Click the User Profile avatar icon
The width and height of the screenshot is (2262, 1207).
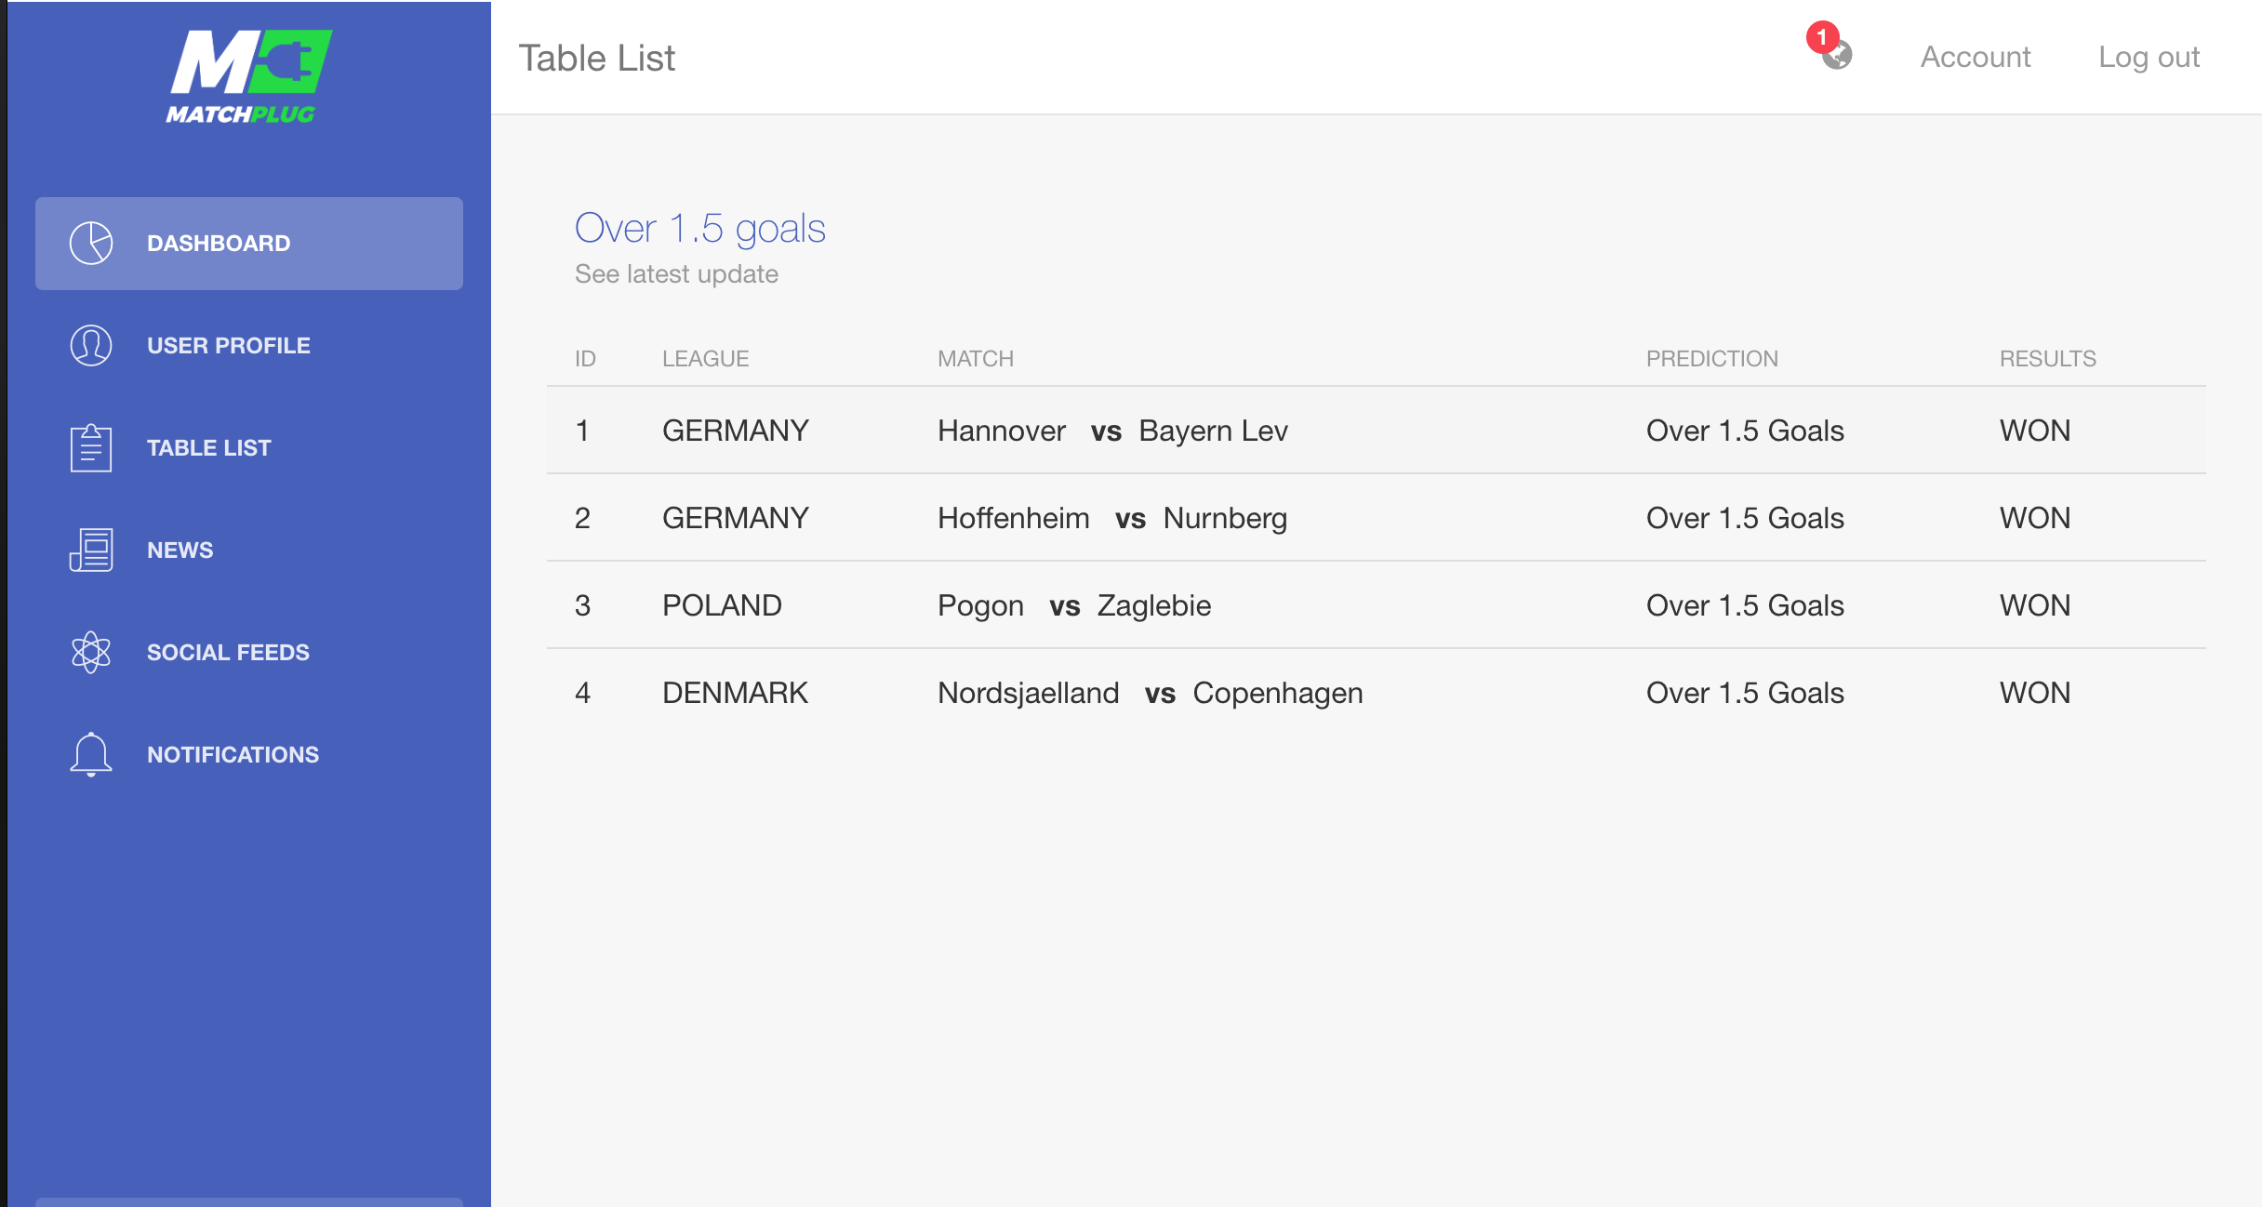(91, 345)
